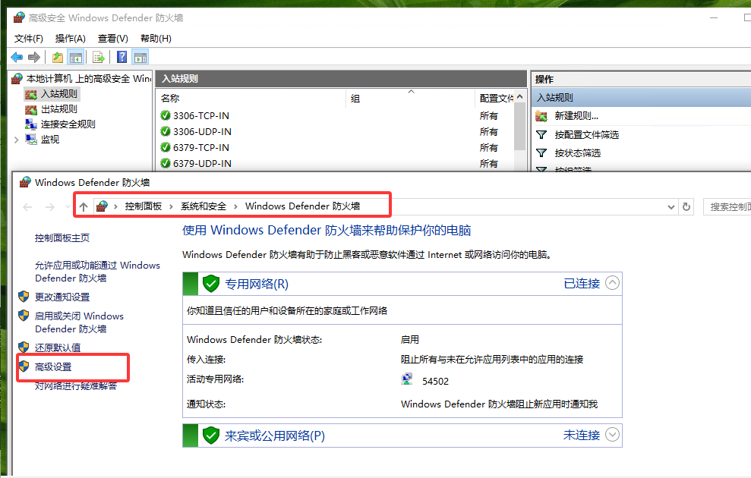The image size is (751, 478).
Task: Expand the 监视 tree node arrow
Action: 16,140
